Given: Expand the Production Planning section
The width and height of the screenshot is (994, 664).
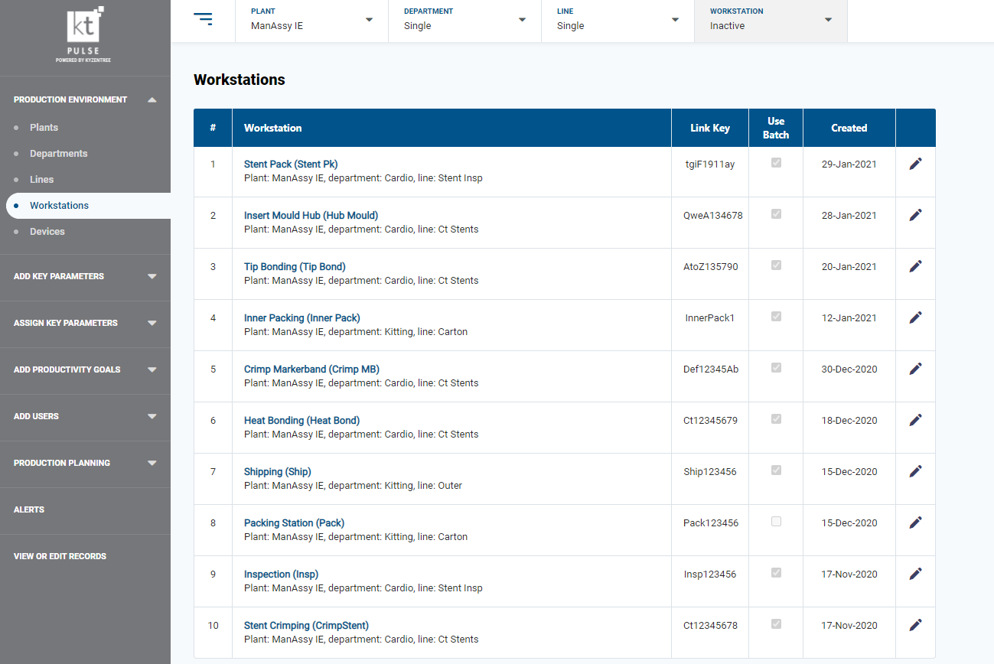Looking at the screenshot, I should 85,463.
